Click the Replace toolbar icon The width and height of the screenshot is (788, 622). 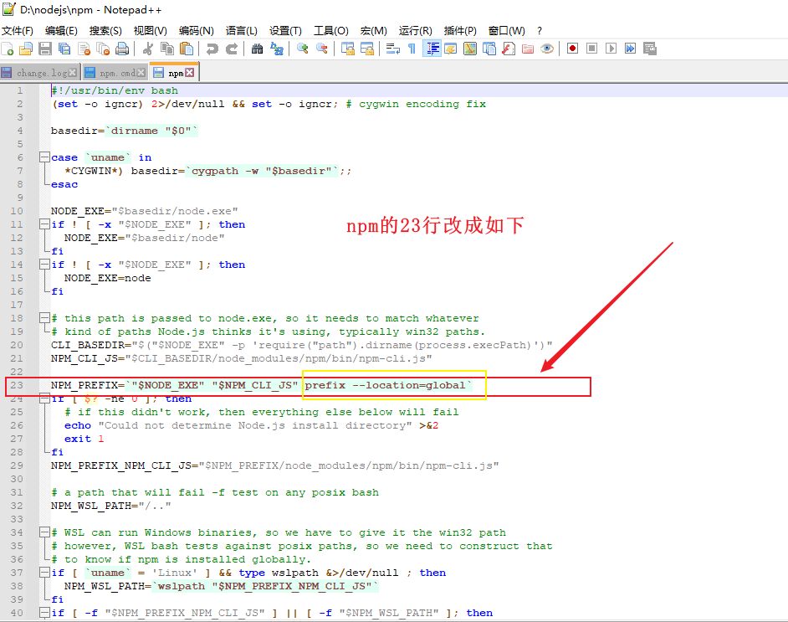click(x=277, y=49)
